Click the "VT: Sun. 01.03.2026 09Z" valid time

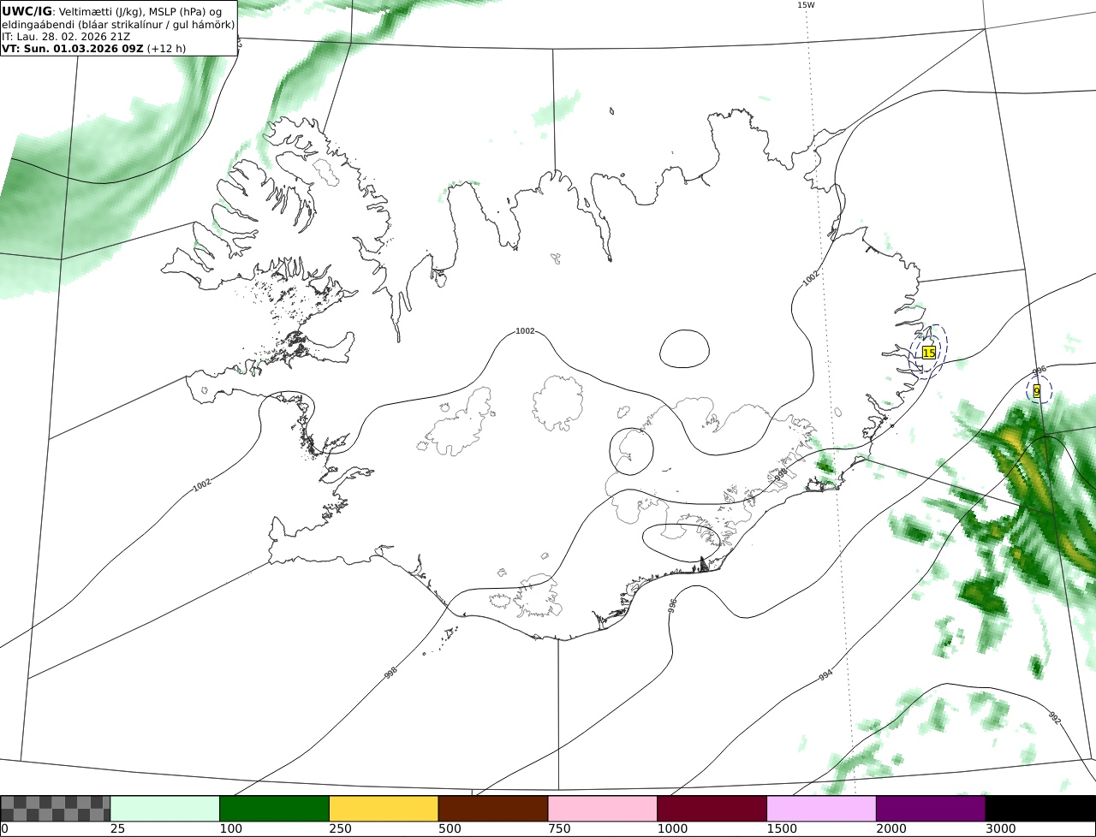(73, 48)
